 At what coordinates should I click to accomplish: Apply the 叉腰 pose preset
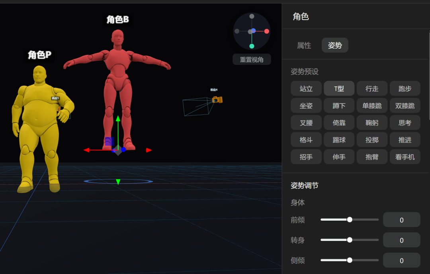click(x=306, y=123)
